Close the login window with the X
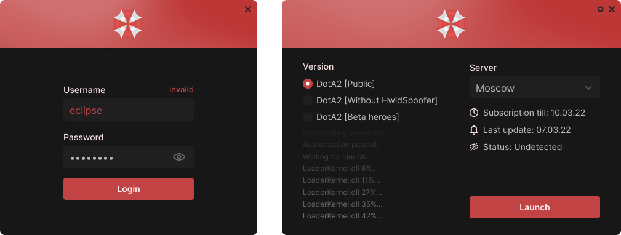 [248, 9]
